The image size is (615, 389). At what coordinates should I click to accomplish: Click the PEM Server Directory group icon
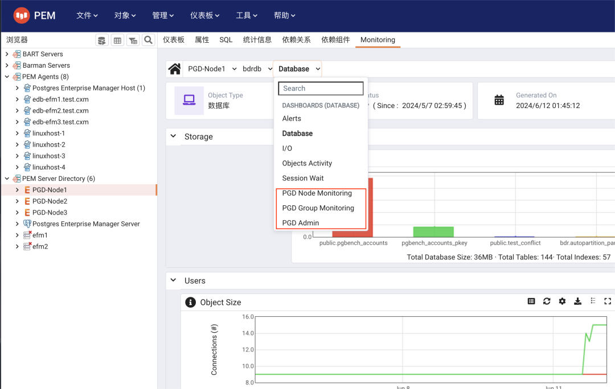pyautogui.click(x=17, y=179)
